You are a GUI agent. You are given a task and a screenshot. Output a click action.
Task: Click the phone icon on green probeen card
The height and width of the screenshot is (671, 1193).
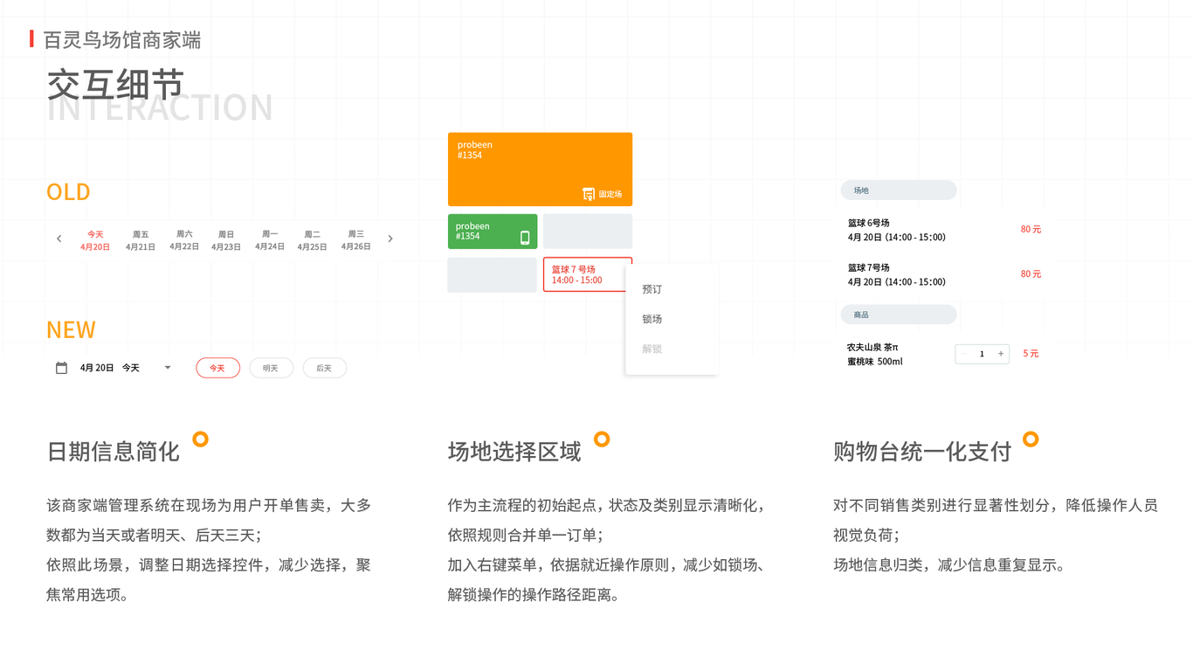pyautogui.click(x=525, y=238)
